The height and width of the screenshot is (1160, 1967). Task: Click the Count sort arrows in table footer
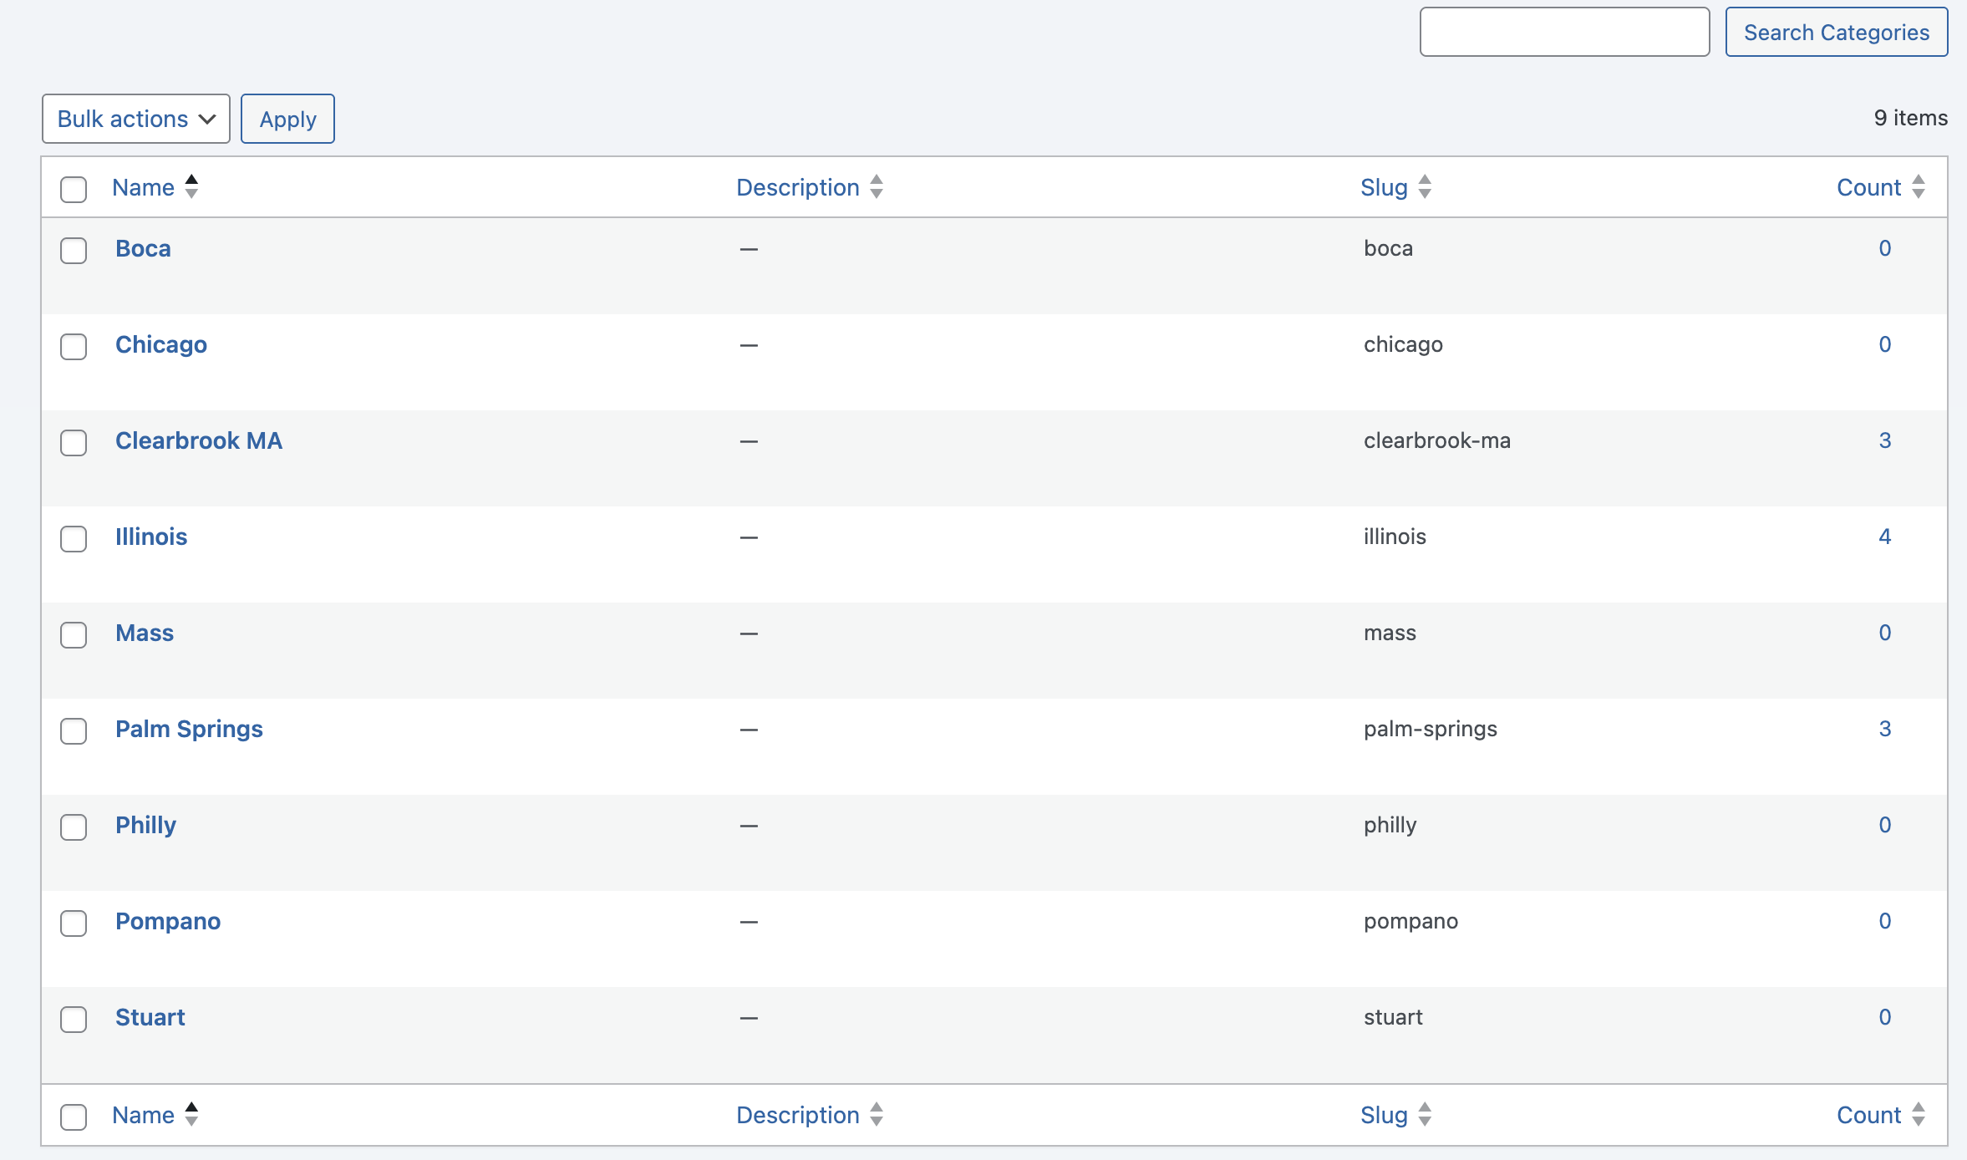click(x=1919, y=1115)
